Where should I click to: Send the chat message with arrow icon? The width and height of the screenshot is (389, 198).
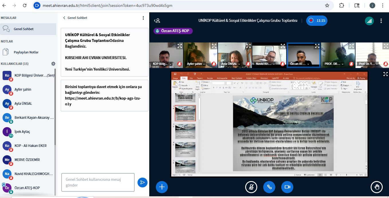(142, 182)
